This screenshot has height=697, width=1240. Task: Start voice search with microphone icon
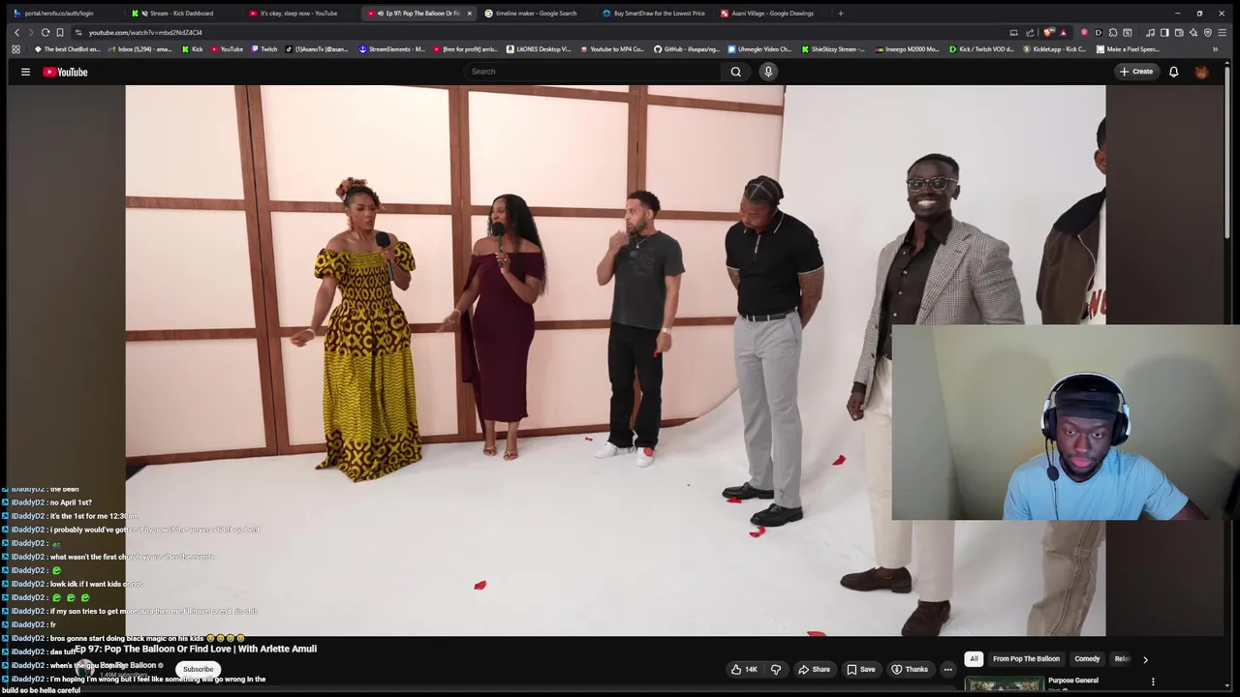768,72
